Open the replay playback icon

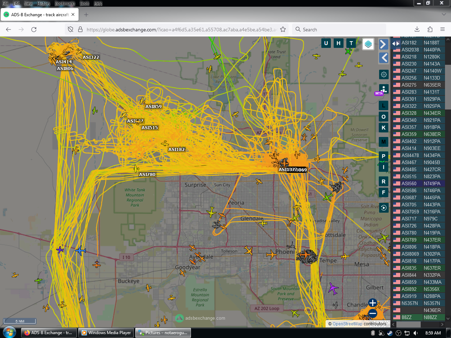384,208
